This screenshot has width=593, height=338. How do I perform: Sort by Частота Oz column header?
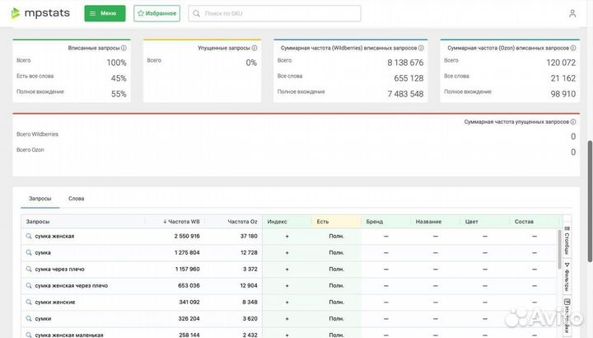click(x=242, y=222)
